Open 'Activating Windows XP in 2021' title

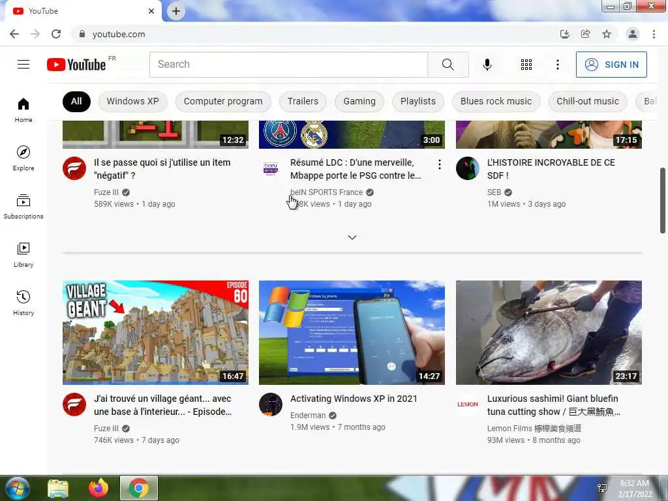click(x=354, y=399)
